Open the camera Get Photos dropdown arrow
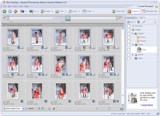Viewport: 160px width, 116px height. pyautogui.click(x=26, y=11)
